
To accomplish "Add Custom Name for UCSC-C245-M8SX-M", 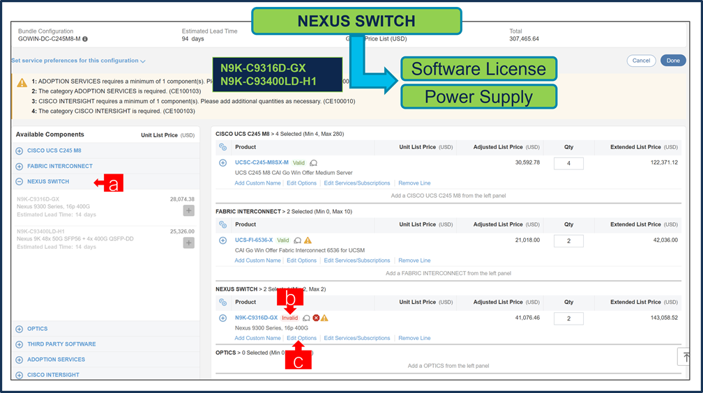I will pos(258,183).
